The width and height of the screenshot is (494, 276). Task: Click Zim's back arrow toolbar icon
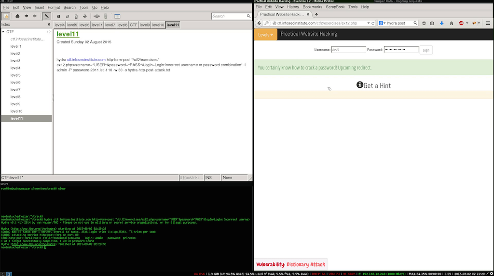click(26, 16)
